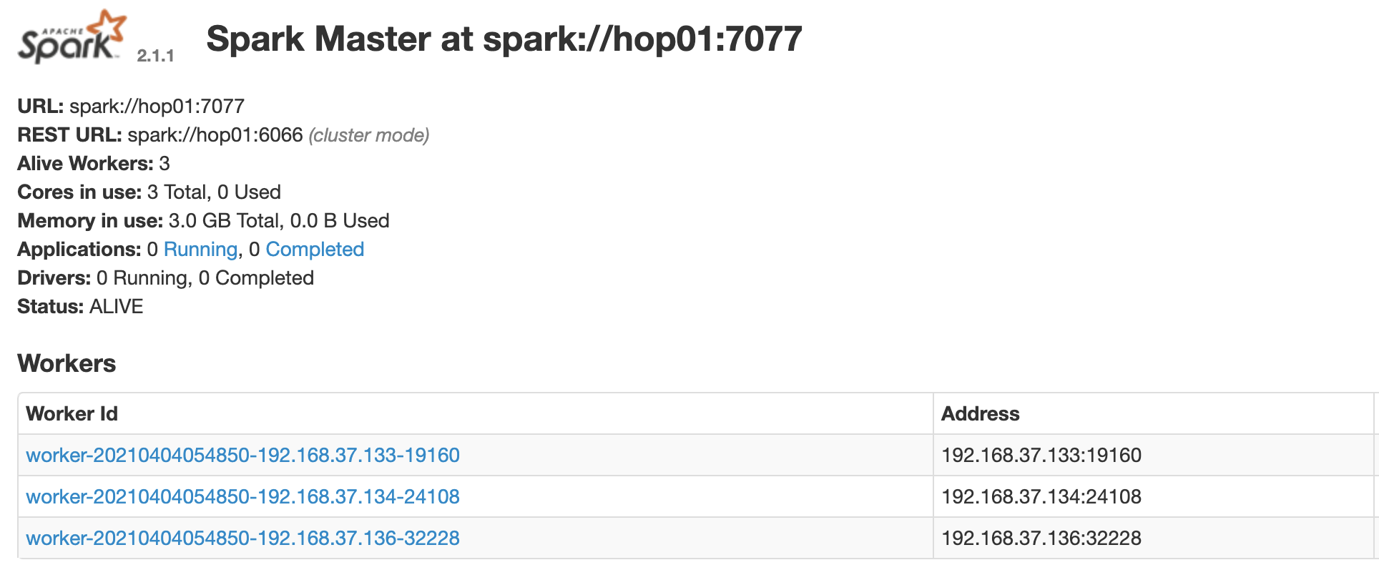Open worker link ending in 136-32228
This screenshot has height=575, width=1379.
tap(242, 539)
